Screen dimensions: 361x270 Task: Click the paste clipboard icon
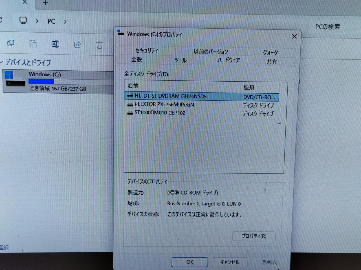tap(33, 44)
